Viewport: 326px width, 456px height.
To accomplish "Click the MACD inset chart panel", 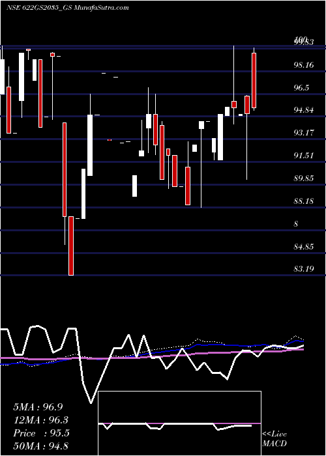I will point(179,423).
